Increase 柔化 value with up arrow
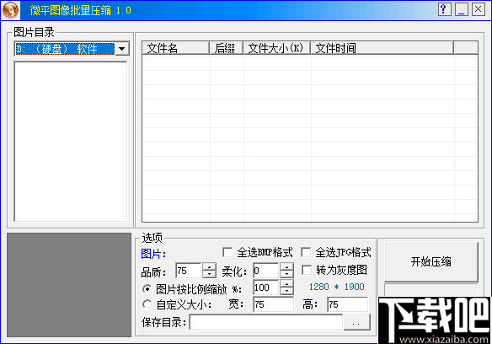This screenshot has height=344, width=492. [286, 267]
